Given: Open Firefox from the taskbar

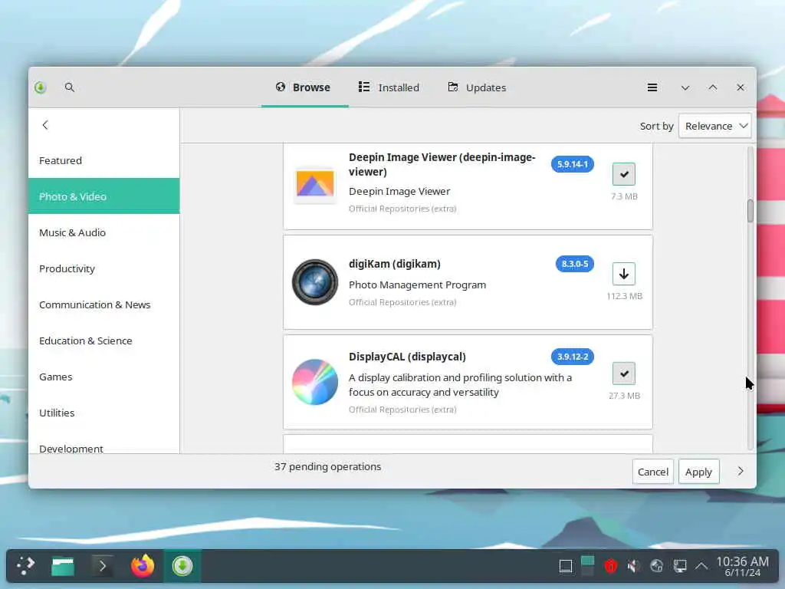Looking at the screenshot, I should coord(143,566).
